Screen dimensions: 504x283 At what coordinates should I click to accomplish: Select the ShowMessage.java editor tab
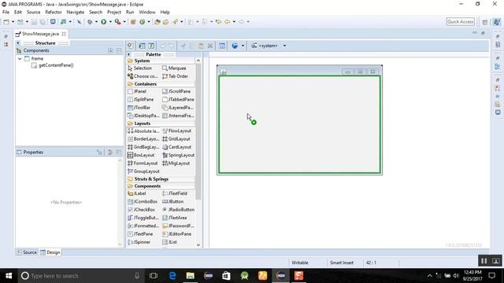pos(40,34)
